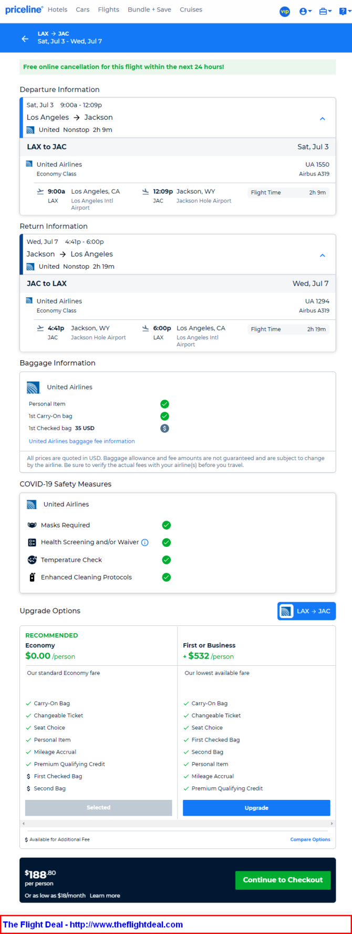Open the Flights menu item
This screenshot has height=934, width=352.
[108, 9]
